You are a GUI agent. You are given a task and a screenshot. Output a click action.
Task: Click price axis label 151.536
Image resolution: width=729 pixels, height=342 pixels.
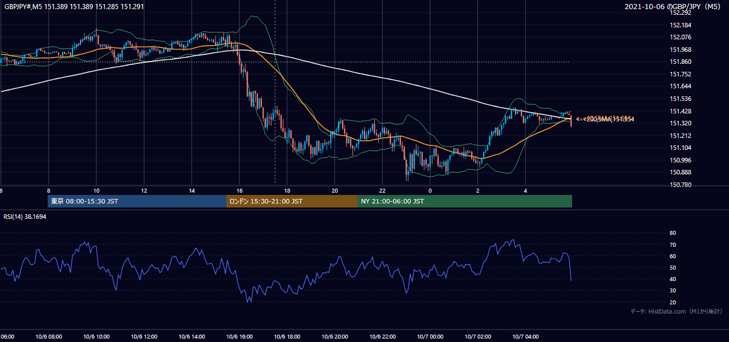(x=681, y=99)
